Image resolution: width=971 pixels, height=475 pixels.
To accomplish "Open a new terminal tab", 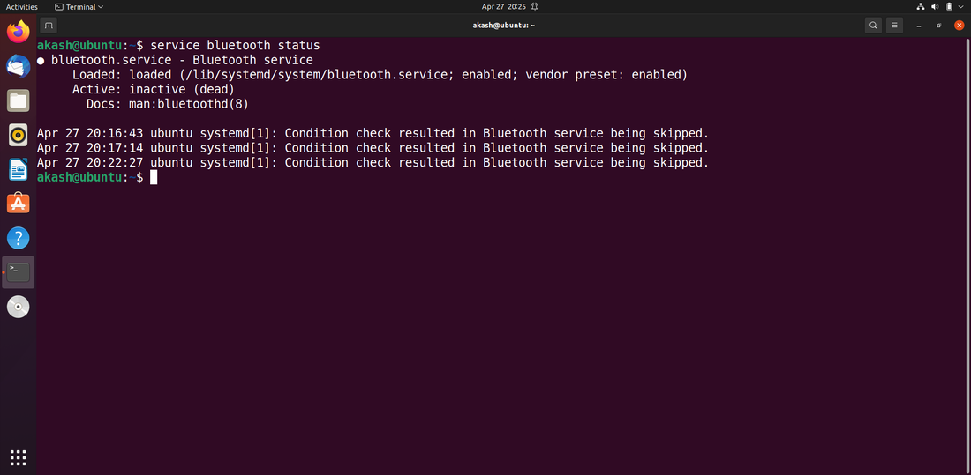I will pos(49,26).
